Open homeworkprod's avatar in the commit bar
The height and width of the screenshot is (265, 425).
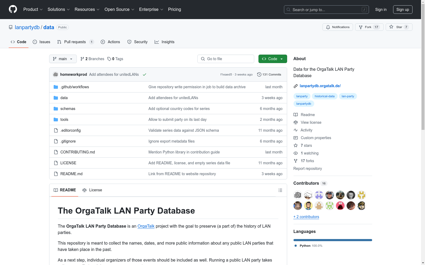(x=56, y=74)
